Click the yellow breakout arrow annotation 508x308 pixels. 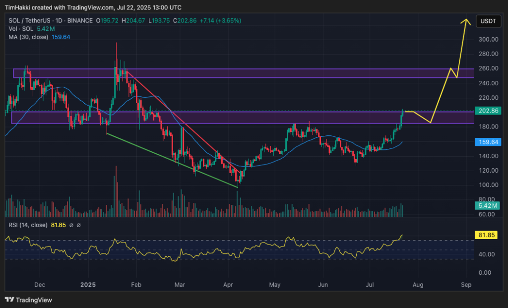coord(465,26)
